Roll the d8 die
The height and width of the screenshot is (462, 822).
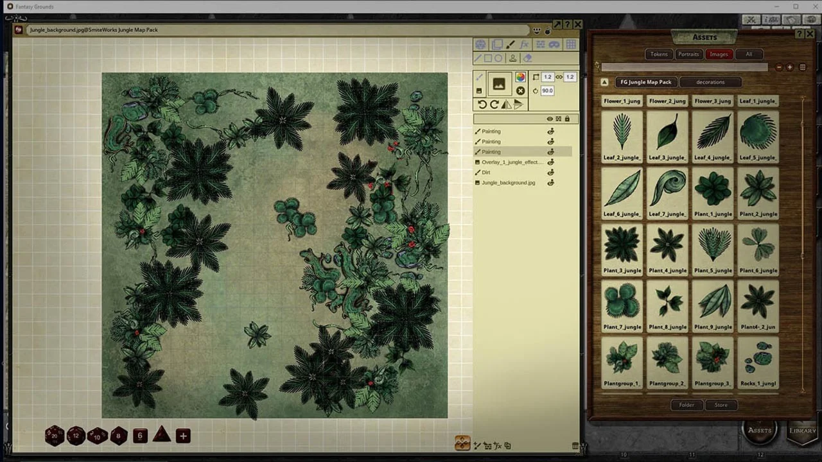click(x=118, y=436)
